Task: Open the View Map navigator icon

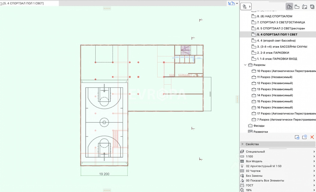Action: (297, 6)
